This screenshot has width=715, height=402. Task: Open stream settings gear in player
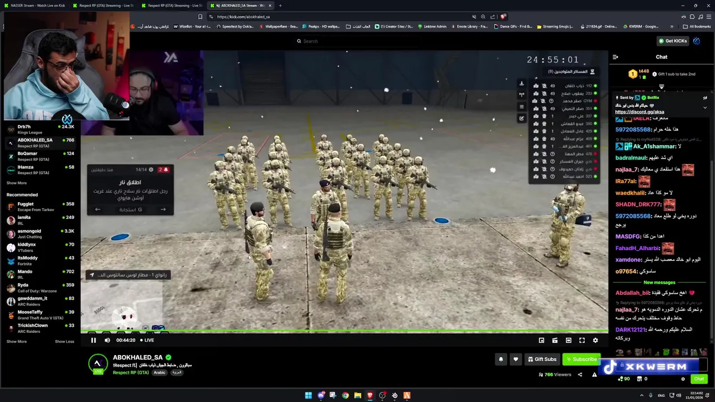click(595, 340)
